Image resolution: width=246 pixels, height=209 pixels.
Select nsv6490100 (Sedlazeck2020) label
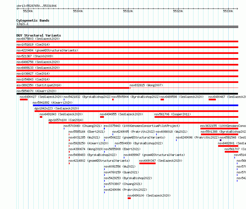(149, 195)
